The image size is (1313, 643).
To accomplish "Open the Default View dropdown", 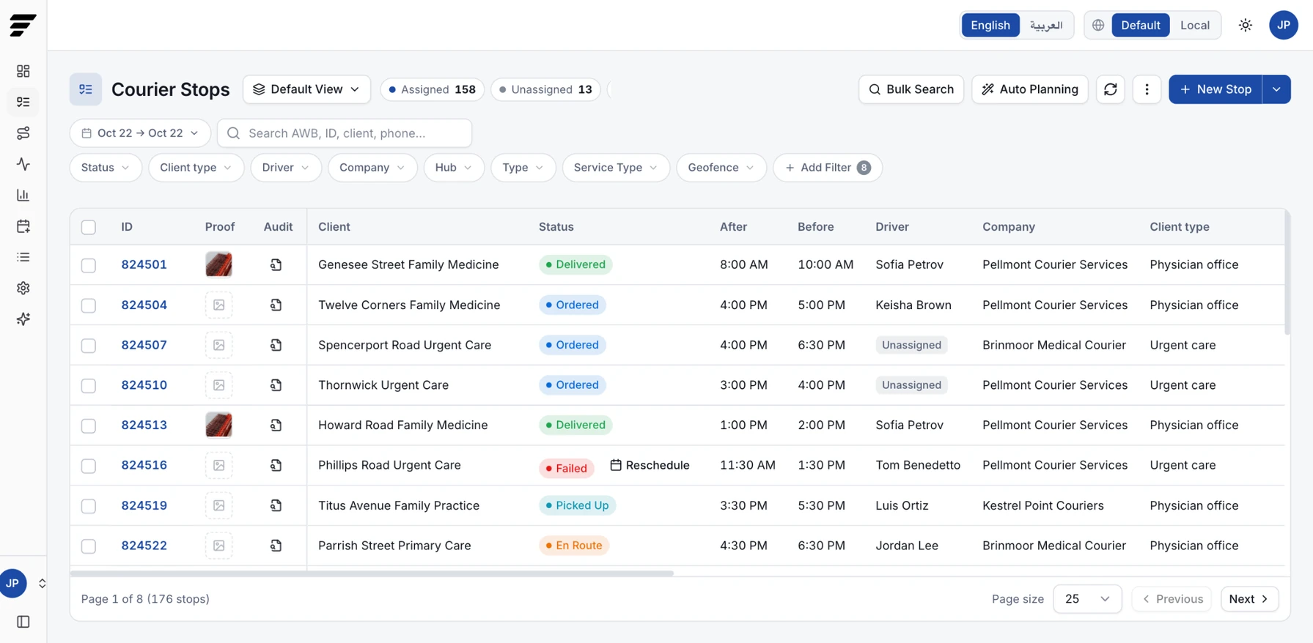I will tap(306, 89).
